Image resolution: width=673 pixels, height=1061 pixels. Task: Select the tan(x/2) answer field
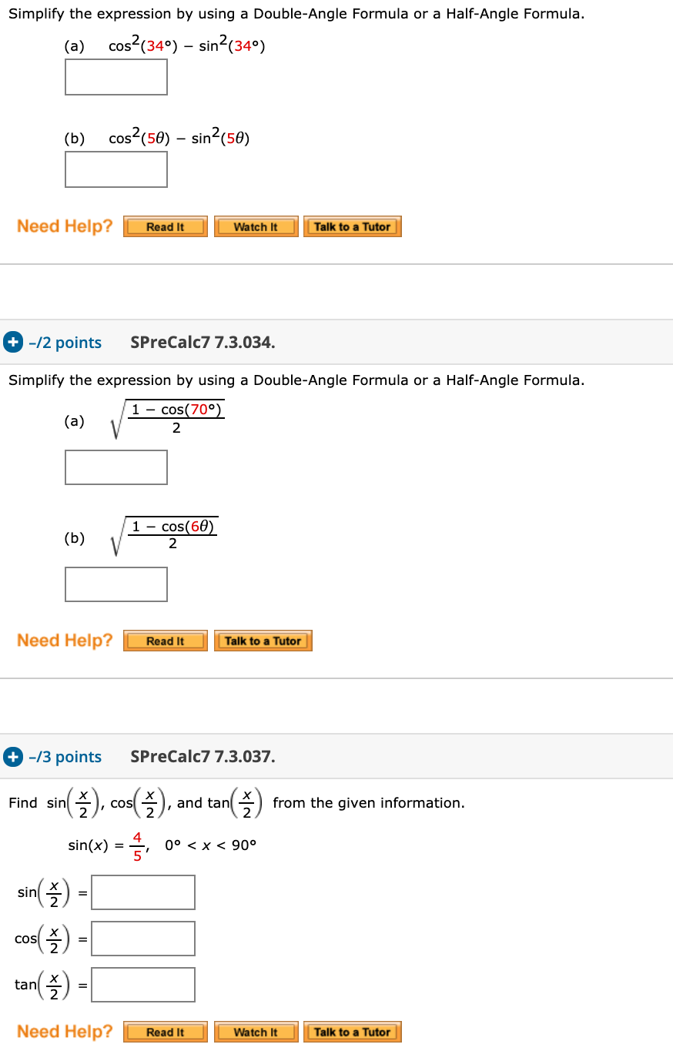pos(143,985)
